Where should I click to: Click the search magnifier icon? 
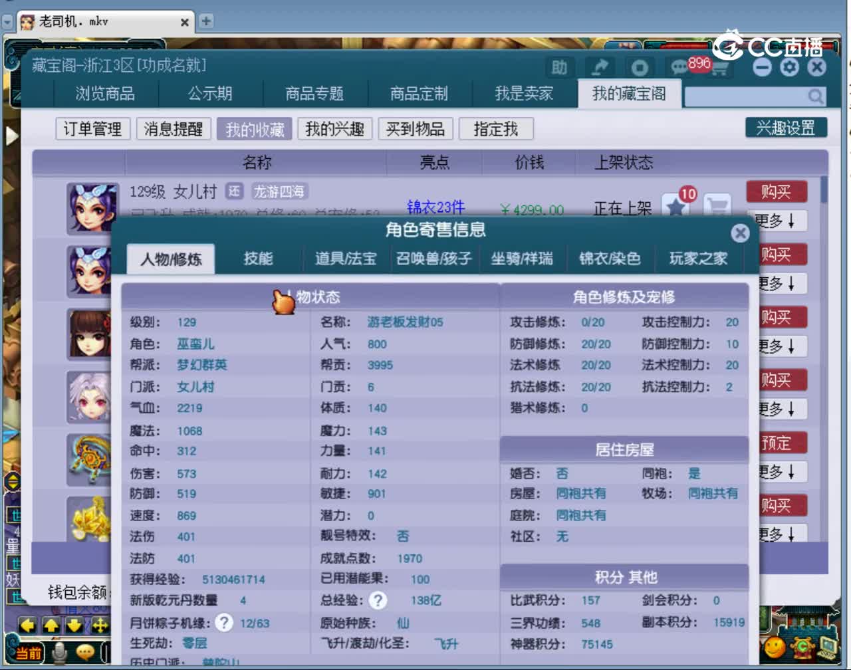point(816,97)
